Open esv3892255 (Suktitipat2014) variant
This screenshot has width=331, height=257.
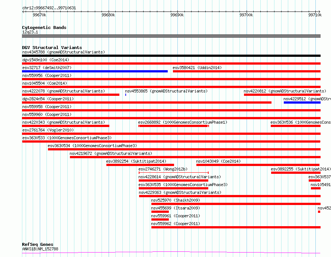(x=301, y=169)
